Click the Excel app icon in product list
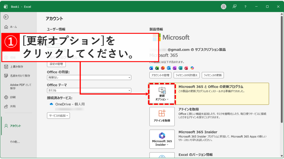Image resolution: width=284 pixels, height=159 pixels. point(157,68)
